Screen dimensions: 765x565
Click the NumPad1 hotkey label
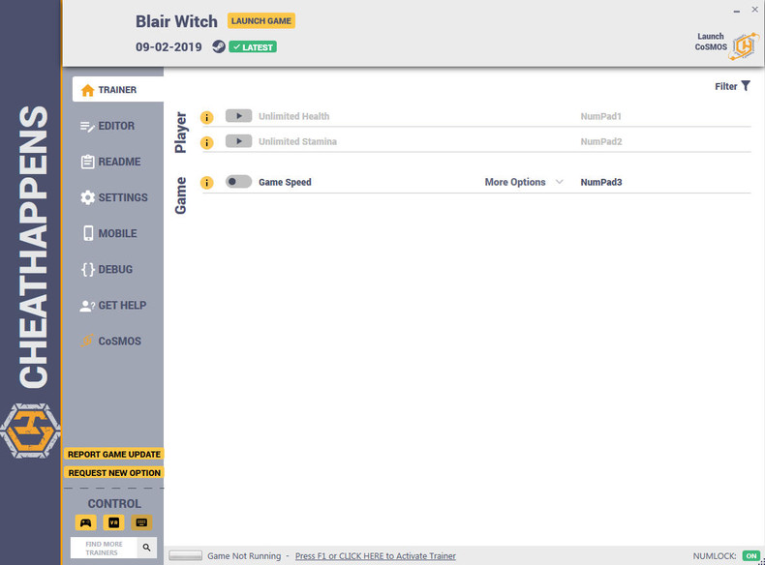pos(600,116)
